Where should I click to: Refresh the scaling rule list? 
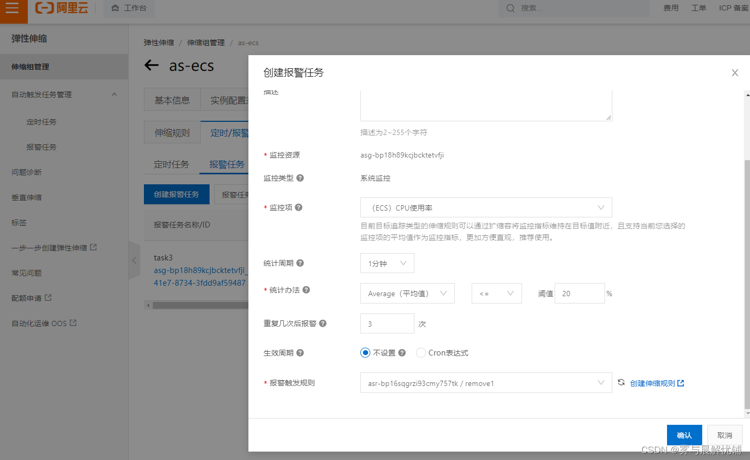[x=621, y=383]
